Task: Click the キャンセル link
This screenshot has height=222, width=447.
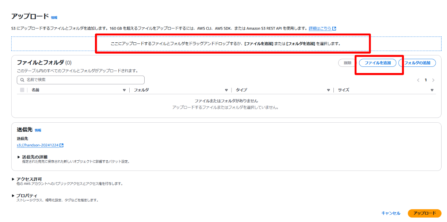Action: point(391,213)
